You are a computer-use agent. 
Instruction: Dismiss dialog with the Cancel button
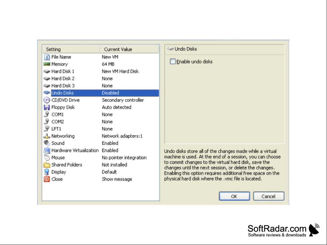pyautogui.click(x=269, y=196)
